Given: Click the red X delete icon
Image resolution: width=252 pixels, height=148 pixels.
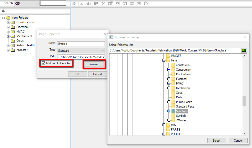Looking at the screenshot, I should 103,3.
